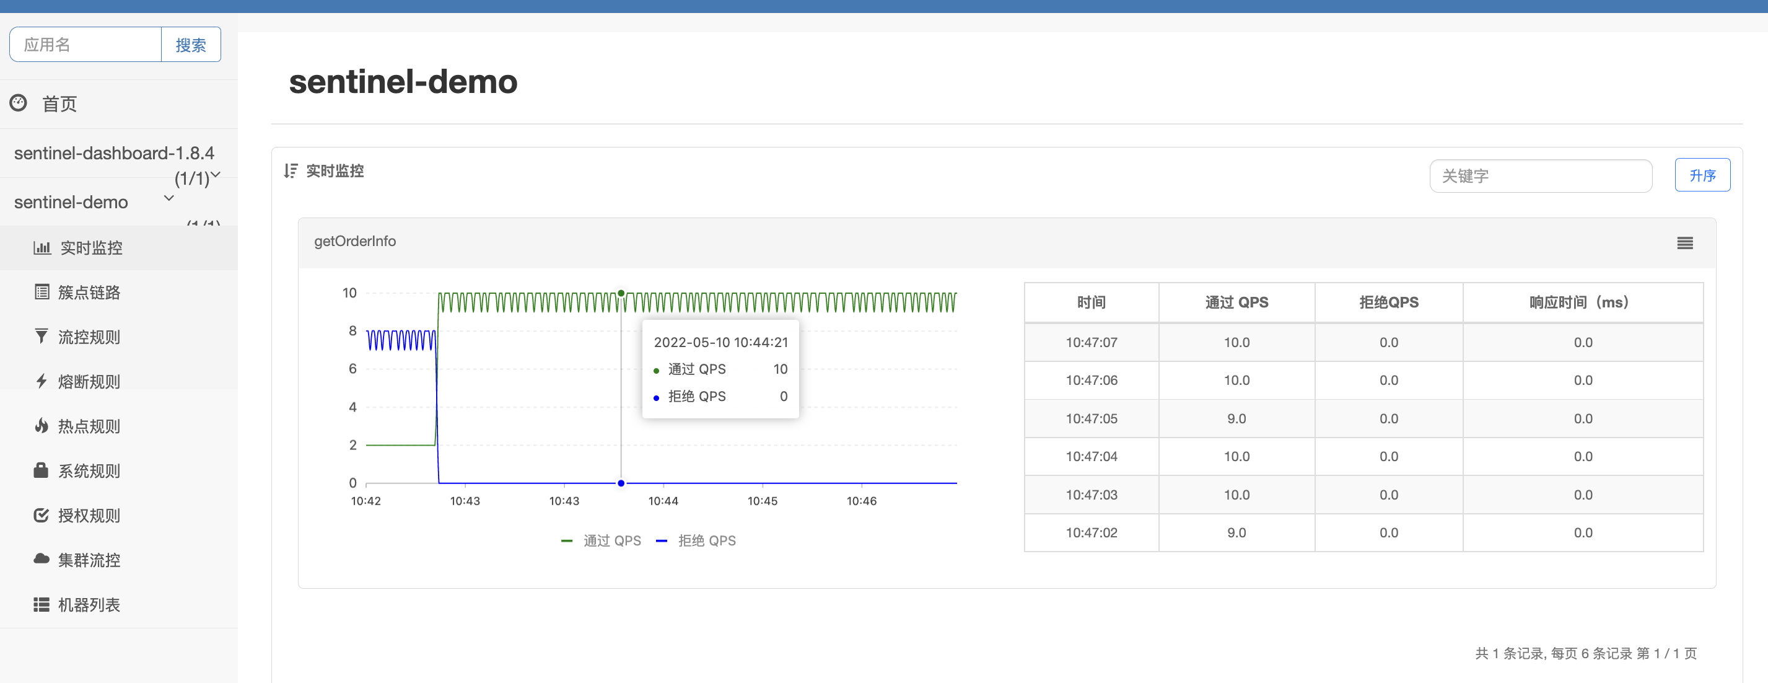Click the cloud icon for 集群流控
The width and height of the screenshot is (1768, 683).
tap(41, 559)
